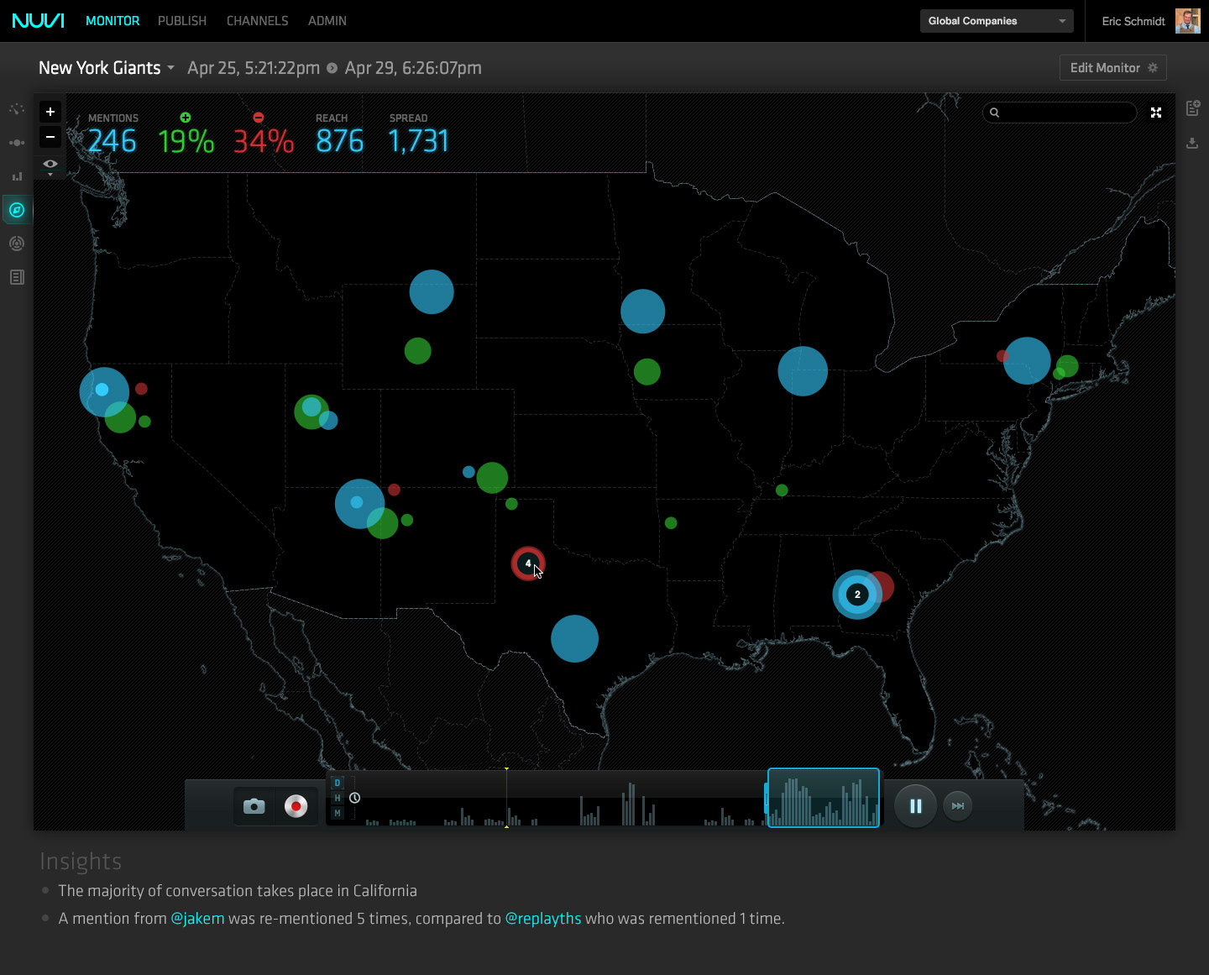Select the list view icon in left sidebar

coord(17,277)
